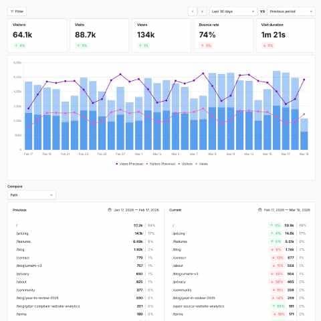Toggle Views (Previous) legend series
The height and width of the screenshot is (321, 321).
tap(129, 164)
